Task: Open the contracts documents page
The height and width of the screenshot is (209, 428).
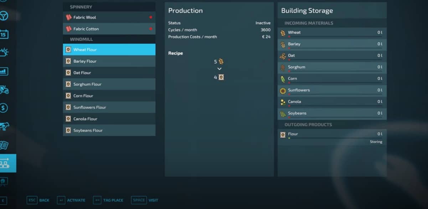Action: pyautogui.click(x=4, y=145)
